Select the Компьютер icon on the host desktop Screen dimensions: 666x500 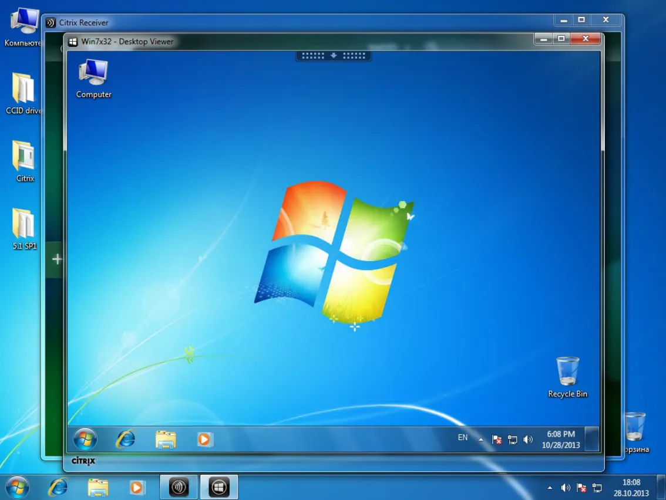pos(23,28)
